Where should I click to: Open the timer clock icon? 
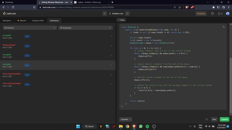(x=212, y=14)
